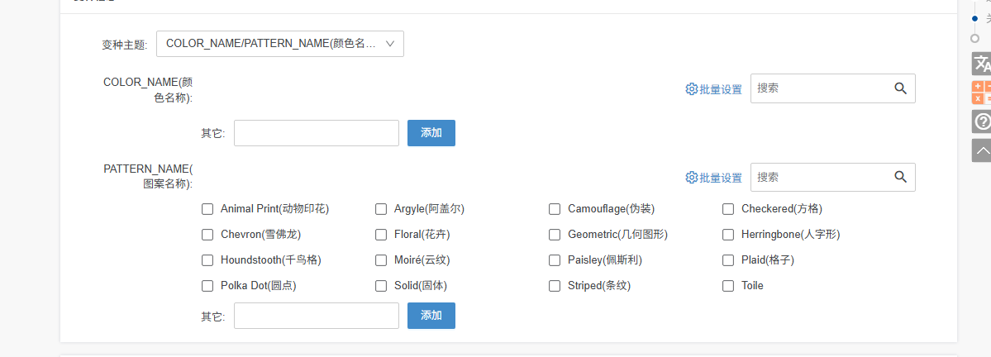Focus the COLOR_NAME 其它 text input

click(317, 133)
